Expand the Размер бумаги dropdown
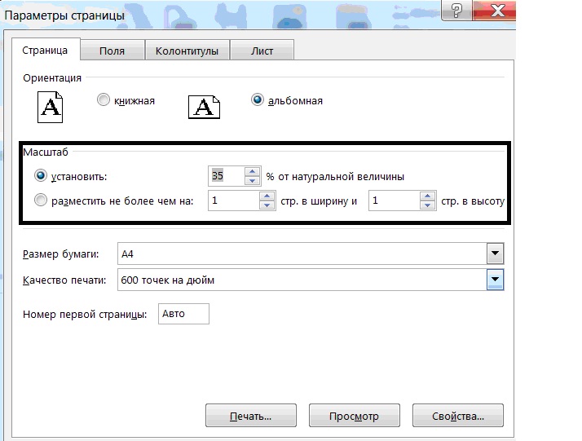The image size is (582, 441). click(495, 254)
